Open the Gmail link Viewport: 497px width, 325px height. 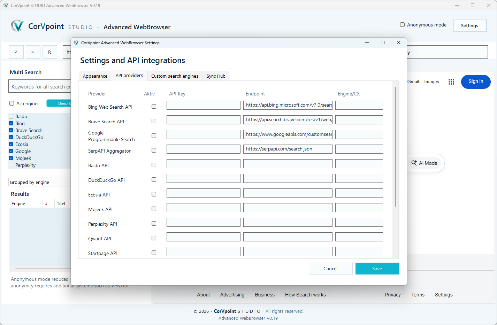413,82
